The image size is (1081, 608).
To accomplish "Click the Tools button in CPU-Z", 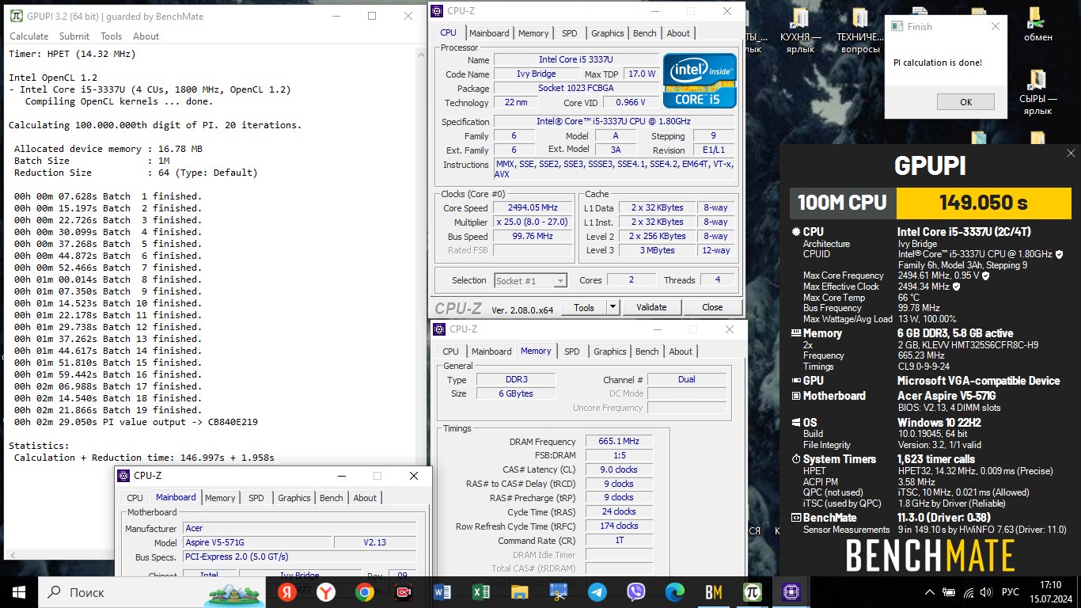I will pyautogui.click(x=584, y=307).
